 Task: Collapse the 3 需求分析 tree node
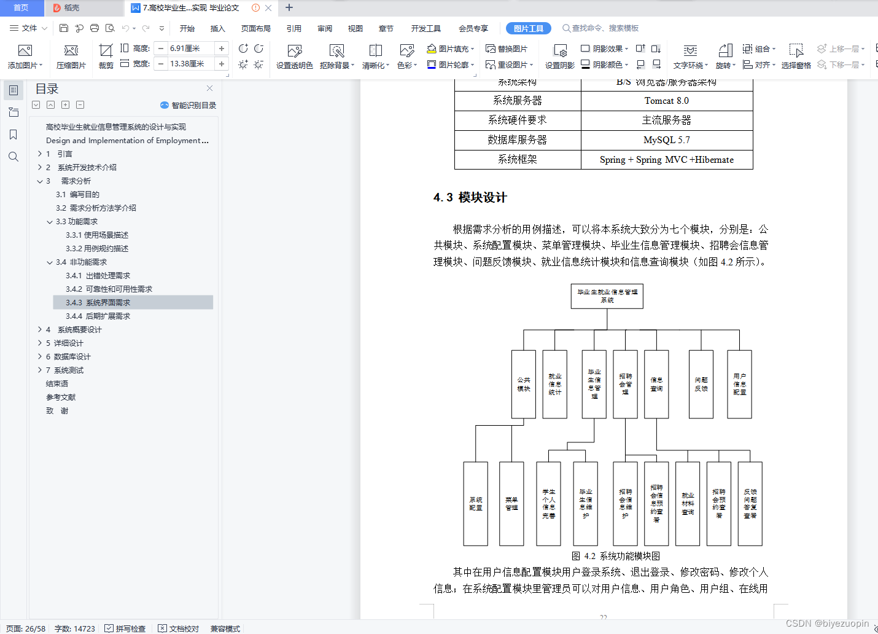pos(40,181)
